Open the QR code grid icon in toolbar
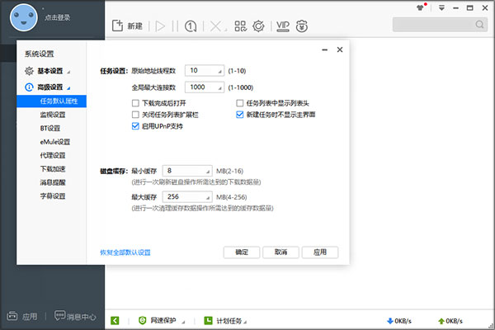 240,26
